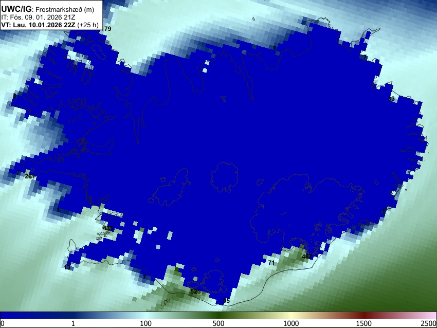437x328 pixels.
Task: Click the station value '33' on the east coast
Action: click(x=391, y=99)
